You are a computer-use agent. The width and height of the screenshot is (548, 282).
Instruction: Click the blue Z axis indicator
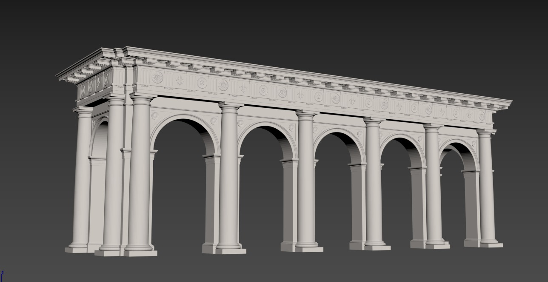[2, 276]
